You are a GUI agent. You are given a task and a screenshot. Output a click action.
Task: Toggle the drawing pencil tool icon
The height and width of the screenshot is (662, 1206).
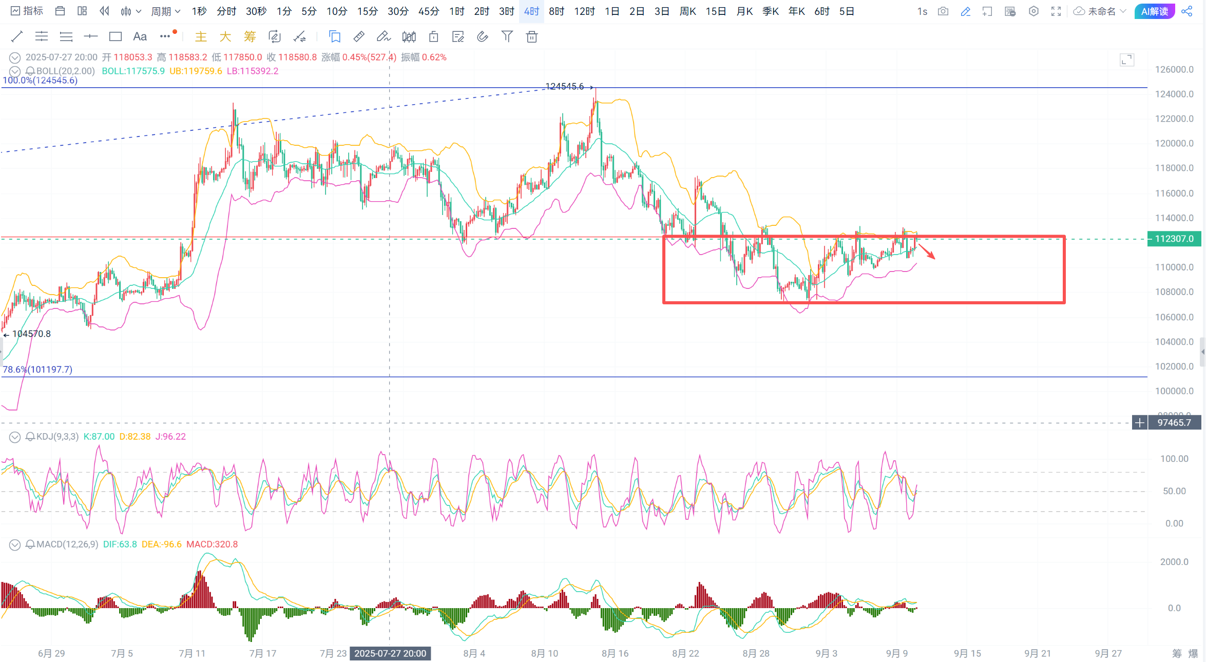(x=965, y=11)
